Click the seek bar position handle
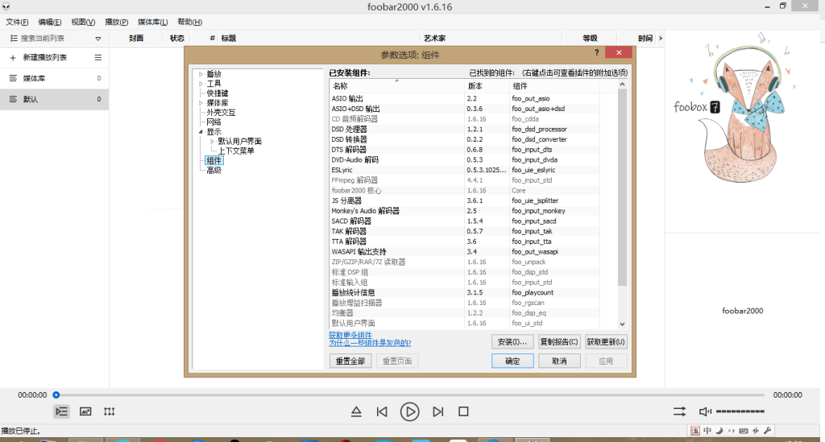The width and height of the screenshot is (825, 442). pos(56,394)
